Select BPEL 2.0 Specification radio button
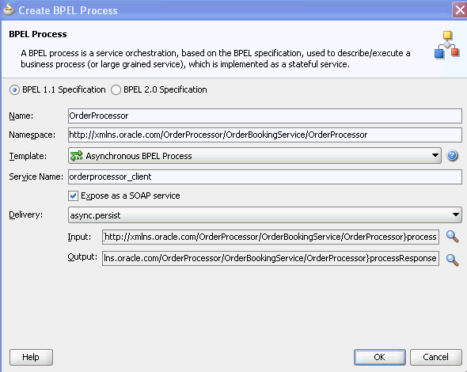This screenshot has height=372, width=467. coord(116,89)
